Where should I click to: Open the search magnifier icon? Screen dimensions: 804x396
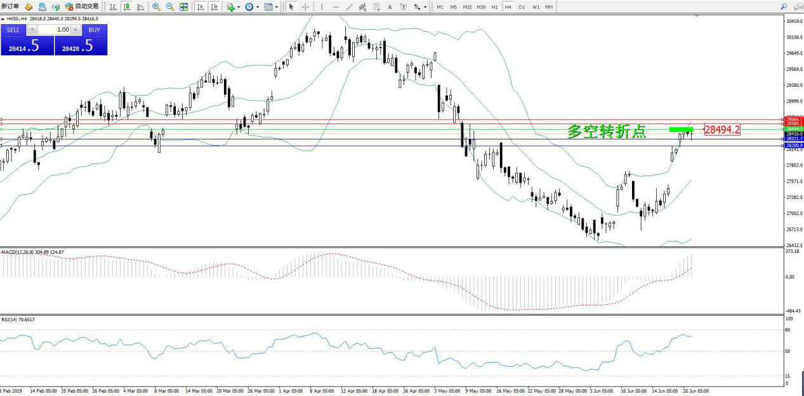784,7
